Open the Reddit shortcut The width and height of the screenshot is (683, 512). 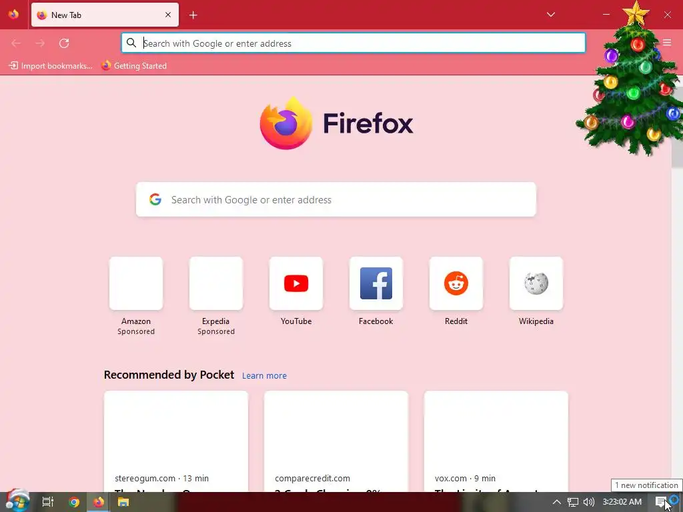point(456,283)
